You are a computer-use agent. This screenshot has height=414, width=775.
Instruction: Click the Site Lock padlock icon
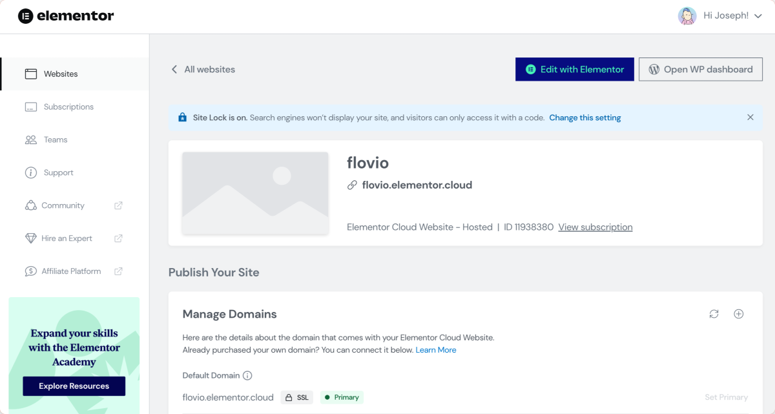[x=182, y=118]
